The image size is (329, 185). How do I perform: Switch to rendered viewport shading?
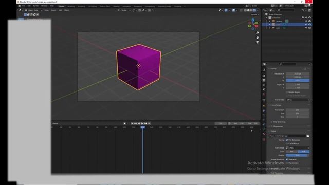point(254,10)
